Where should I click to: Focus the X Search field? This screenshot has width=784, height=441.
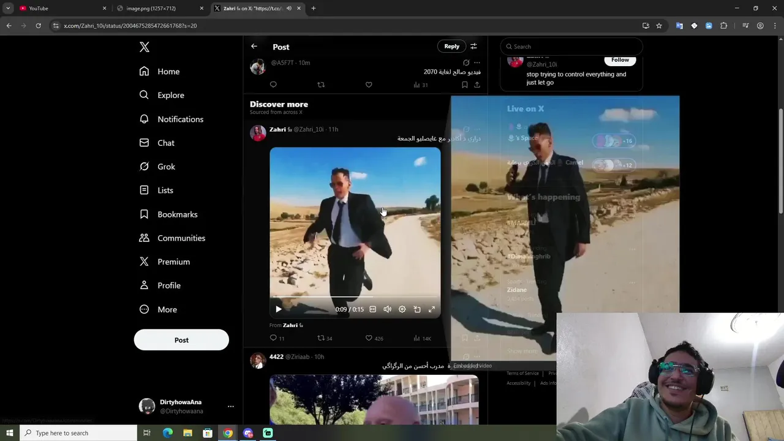[571, 47]
